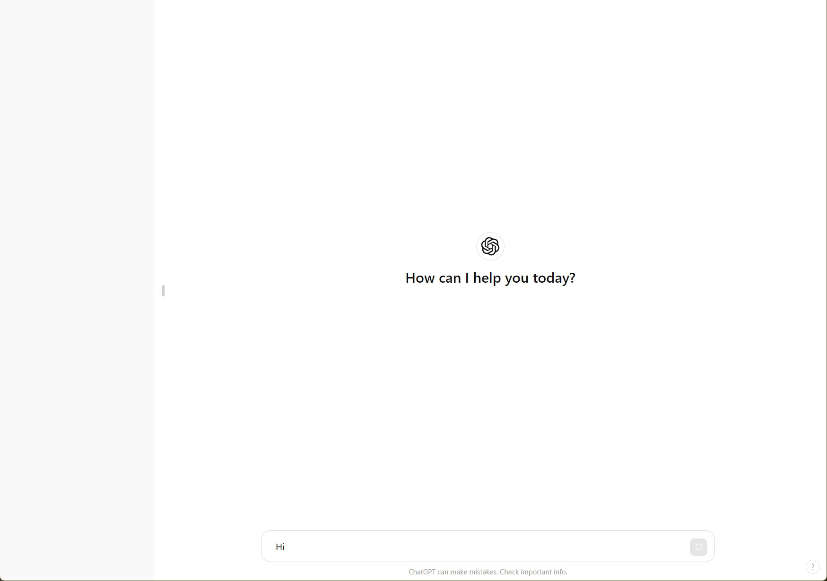This screenshot has width=827, height=581.
Task: Open the question mark help button
Action: 812,567
